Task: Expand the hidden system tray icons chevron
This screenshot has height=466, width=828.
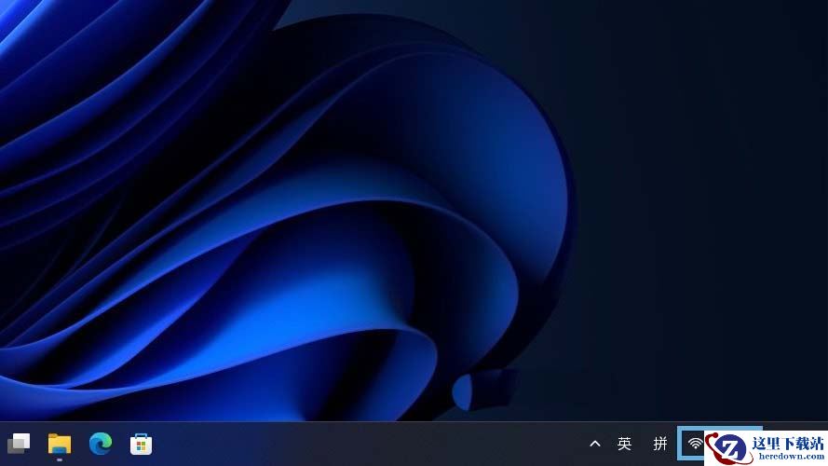Action: point(595,444)
